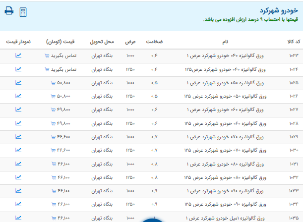Viewport: 303px width, 222px height.
Task: Open price chart for product code 1032
Action: pos(18,177)
